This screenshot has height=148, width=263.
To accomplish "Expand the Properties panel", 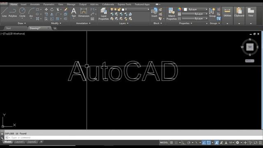I will pos(185,23).
